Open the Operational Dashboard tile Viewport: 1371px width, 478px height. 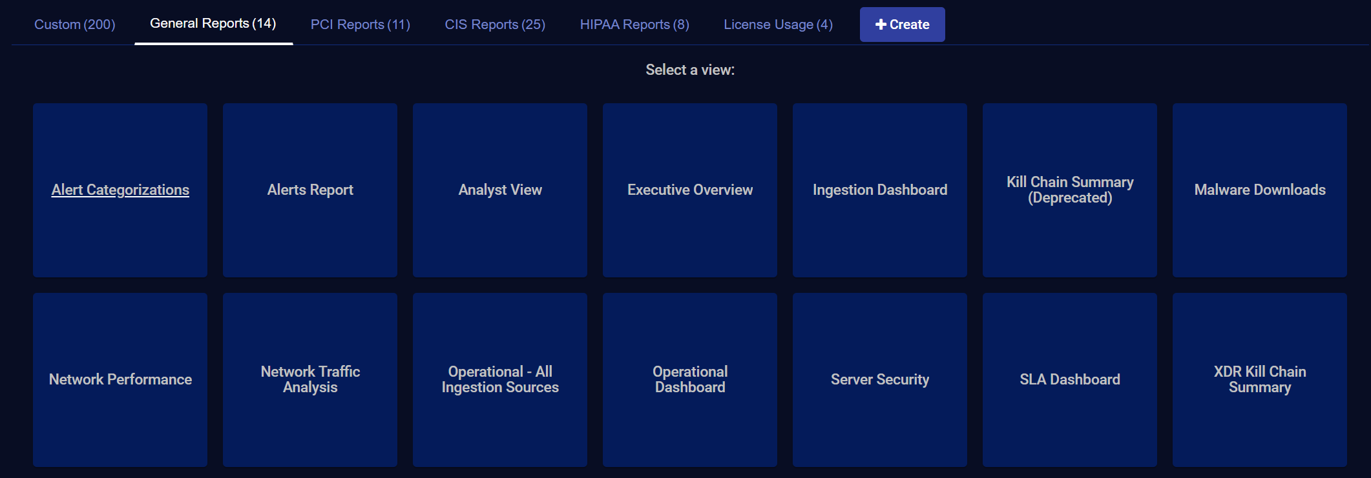[690, 379]
